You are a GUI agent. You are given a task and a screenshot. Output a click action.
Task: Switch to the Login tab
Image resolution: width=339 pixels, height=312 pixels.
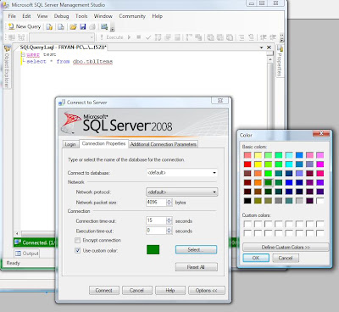pyautogui.click(x=70, y=144)
